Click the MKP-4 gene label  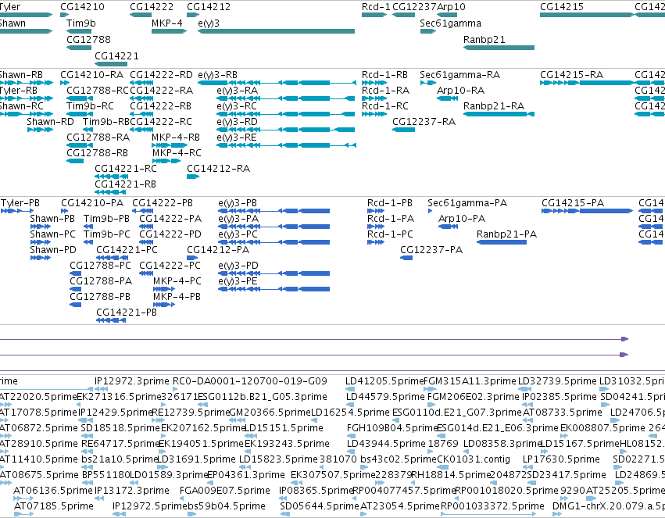pos(167,23)
